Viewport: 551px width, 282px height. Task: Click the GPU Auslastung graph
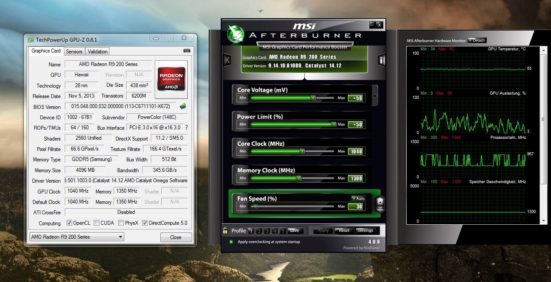[473, 115]
